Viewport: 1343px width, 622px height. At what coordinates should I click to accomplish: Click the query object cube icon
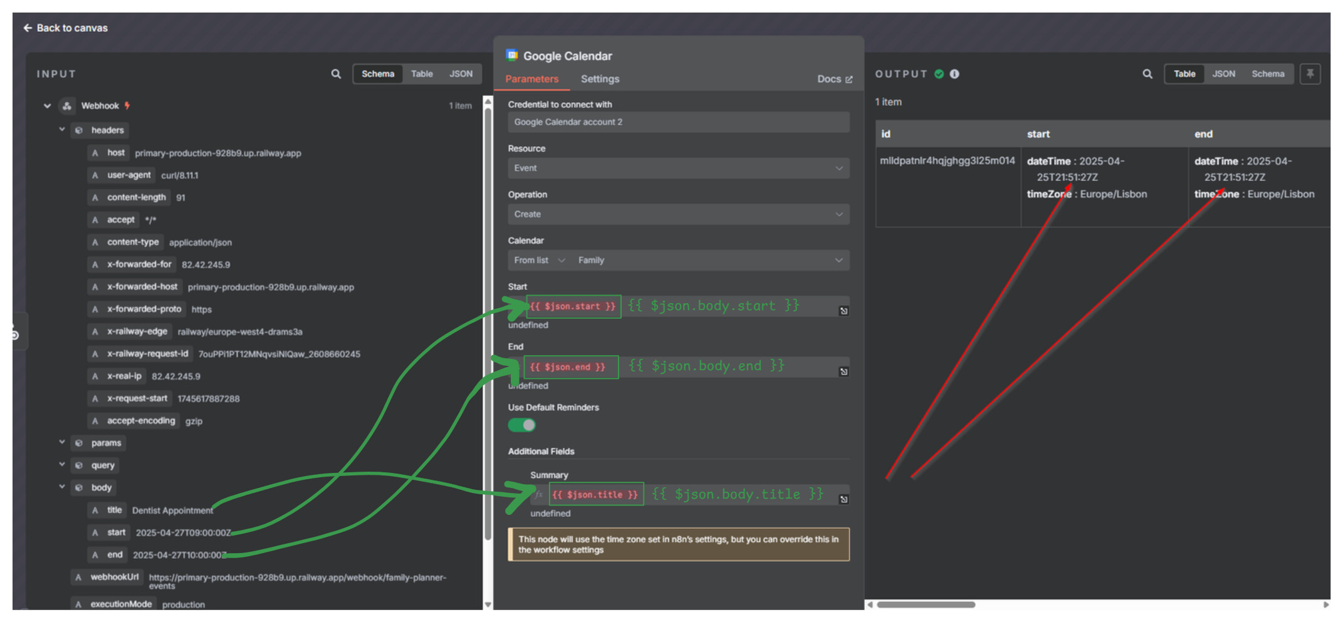79,465
